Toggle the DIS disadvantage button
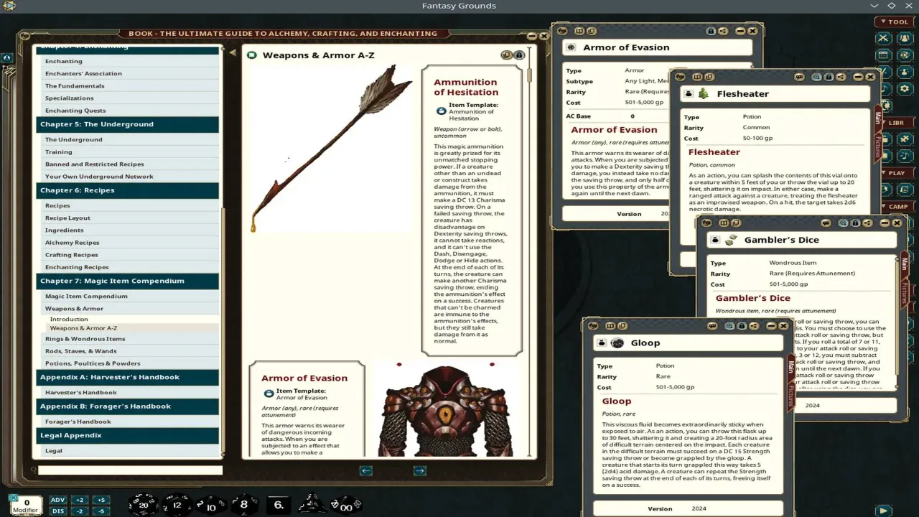 coord(58,511)
